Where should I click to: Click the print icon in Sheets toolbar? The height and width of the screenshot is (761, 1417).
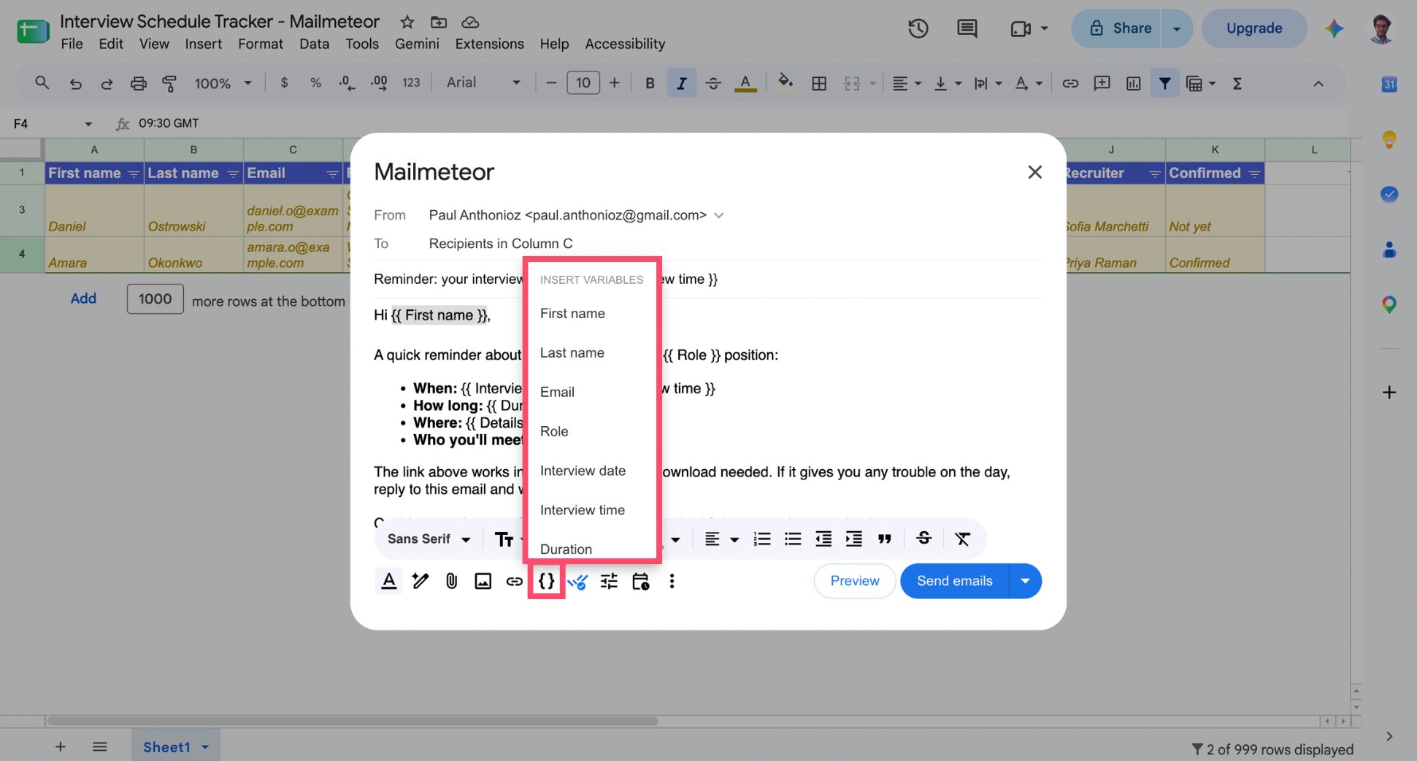point(138,83)
